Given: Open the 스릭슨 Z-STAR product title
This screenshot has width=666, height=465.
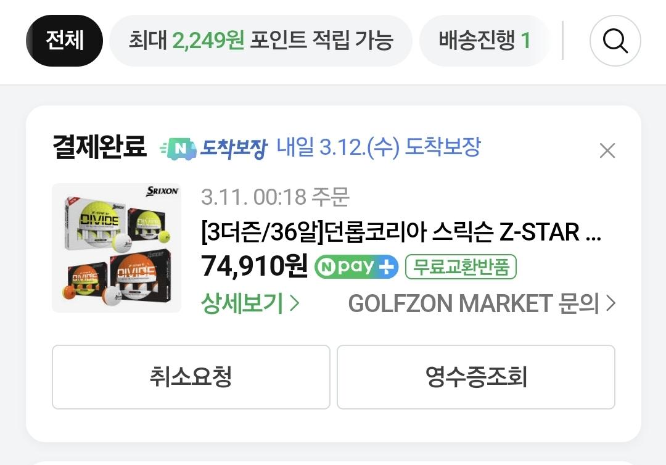Looking at the screenshot, I should pyautogui.click(x=401, y=232).
